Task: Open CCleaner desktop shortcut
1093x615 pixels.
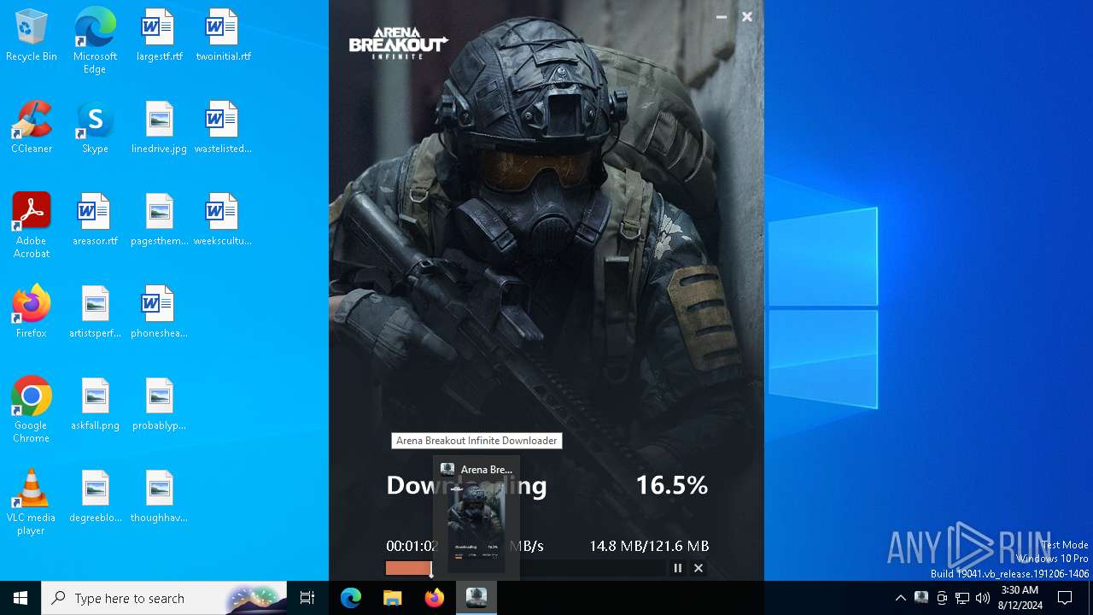Action: click(32, 128)
